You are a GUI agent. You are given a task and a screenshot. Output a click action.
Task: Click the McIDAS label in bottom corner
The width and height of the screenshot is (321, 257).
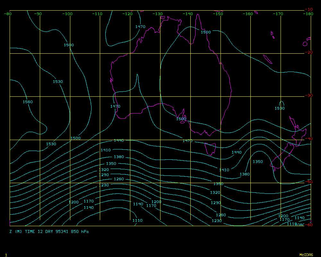[306, 255]
